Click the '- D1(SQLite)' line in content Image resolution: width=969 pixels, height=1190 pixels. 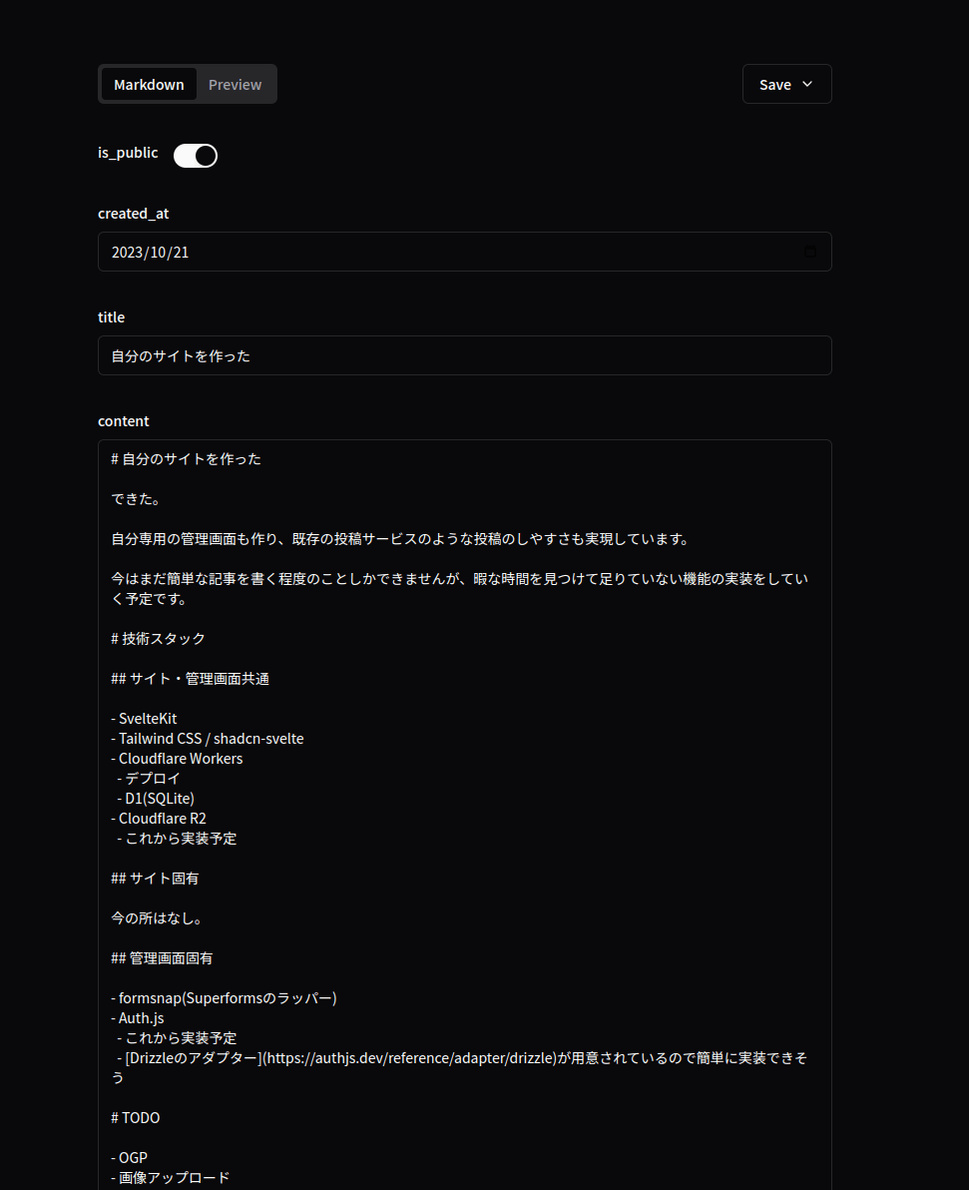click(156, 799)
